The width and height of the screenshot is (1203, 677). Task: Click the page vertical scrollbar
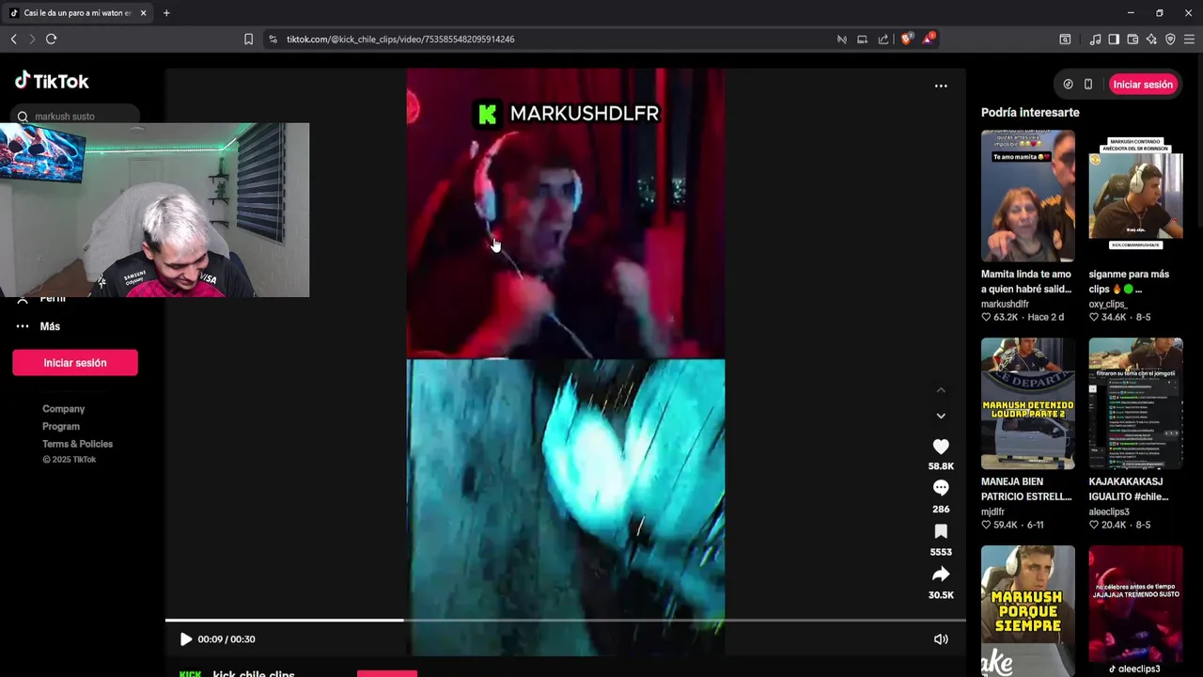[1198, 367]
